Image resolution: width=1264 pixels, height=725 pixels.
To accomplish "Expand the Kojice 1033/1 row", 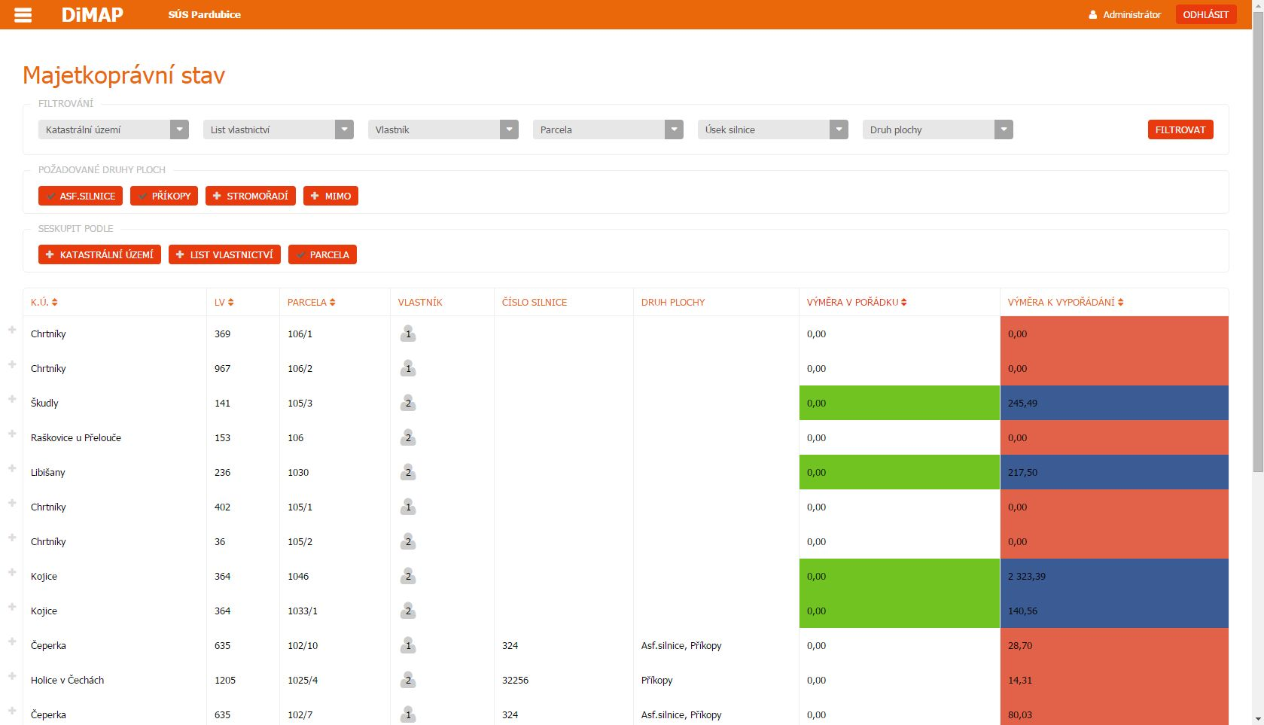I will tap(12, 607).
